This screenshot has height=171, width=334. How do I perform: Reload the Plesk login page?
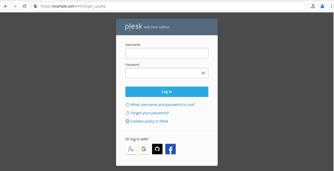click(x=24, y=6)
